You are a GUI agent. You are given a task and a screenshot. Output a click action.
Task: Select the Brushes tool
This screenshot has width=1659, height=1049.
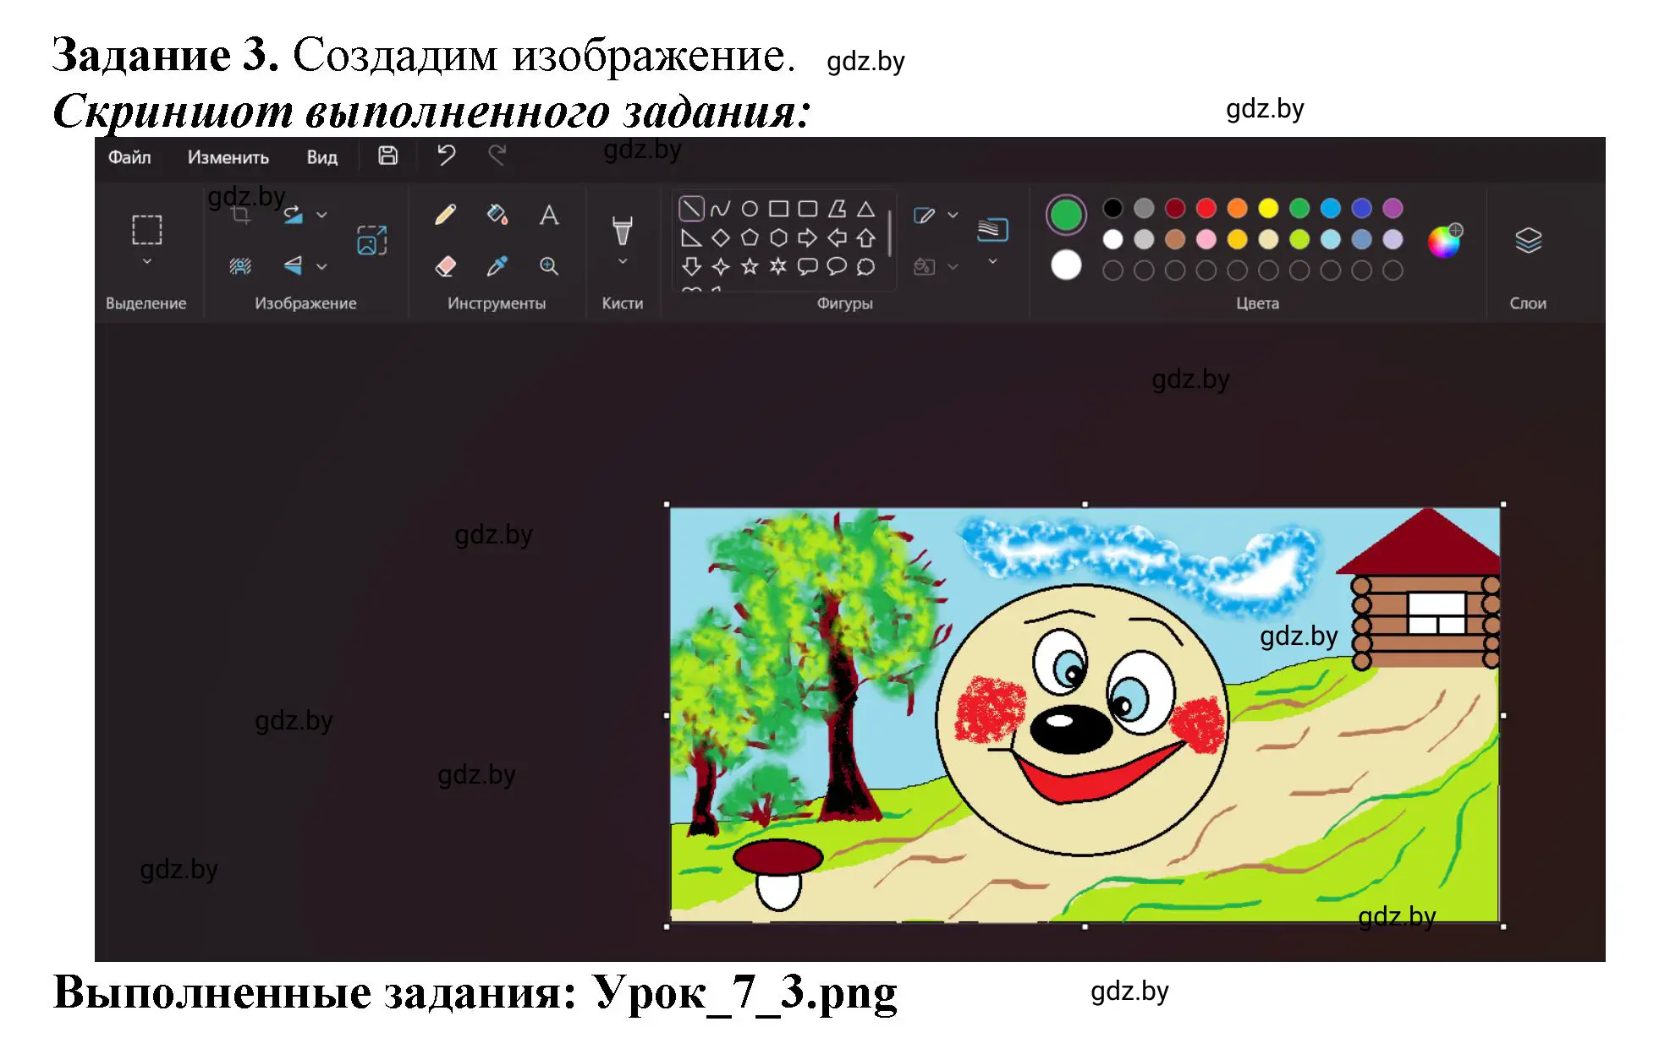tap(622, 230)
